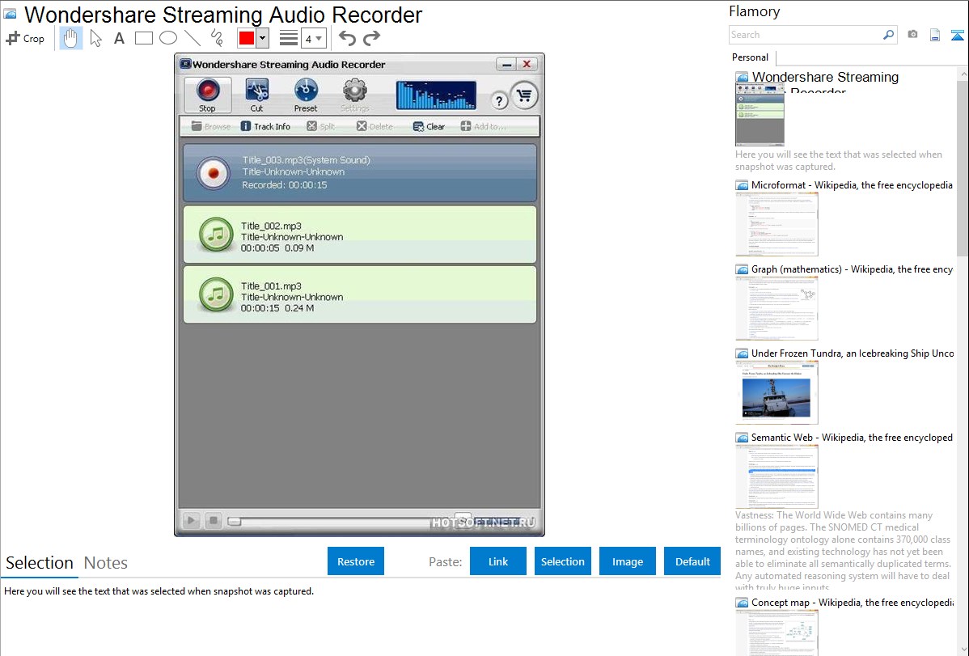
Task: Open the color picker dropdown arrow
Action: 263,38
